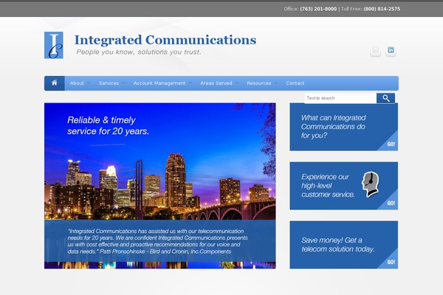The height and width of the screenshot is (295, 443).
Task: Open 'Save money! Get a telecom solution today' card
Action: click(344, 245)
